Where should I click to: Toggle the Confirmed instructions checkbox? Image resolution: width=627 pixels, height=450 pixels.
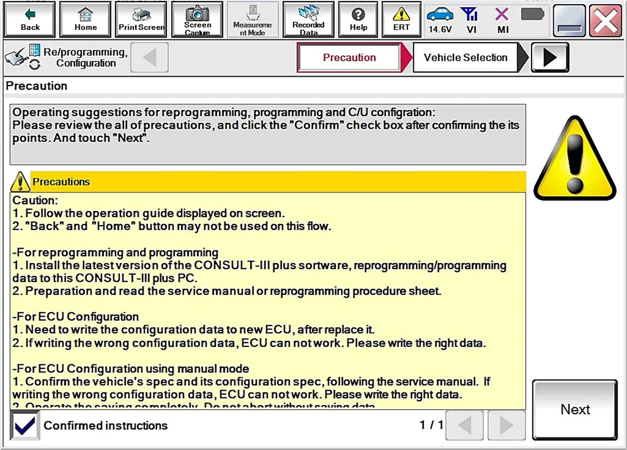click(25, 426)
